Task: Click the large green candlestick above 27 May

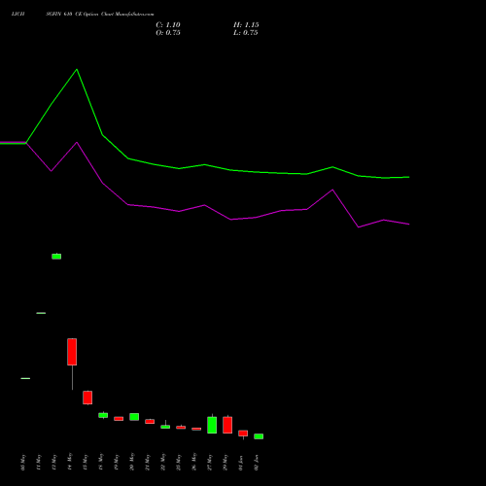Action: (212, 425)
